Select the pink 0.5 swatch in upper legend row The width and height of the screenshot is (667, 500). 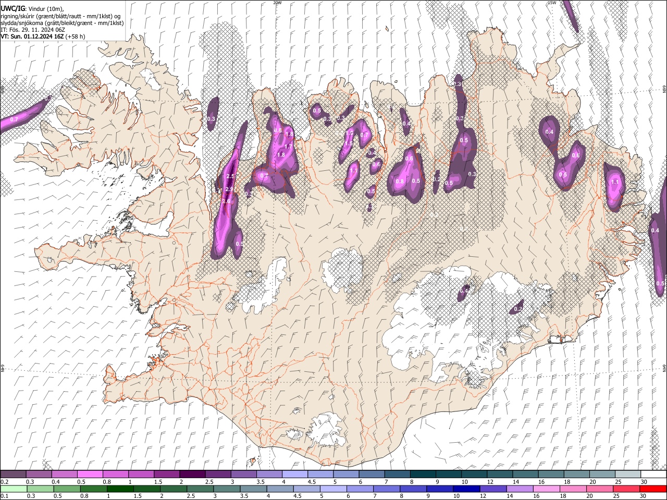coord(90,474)
